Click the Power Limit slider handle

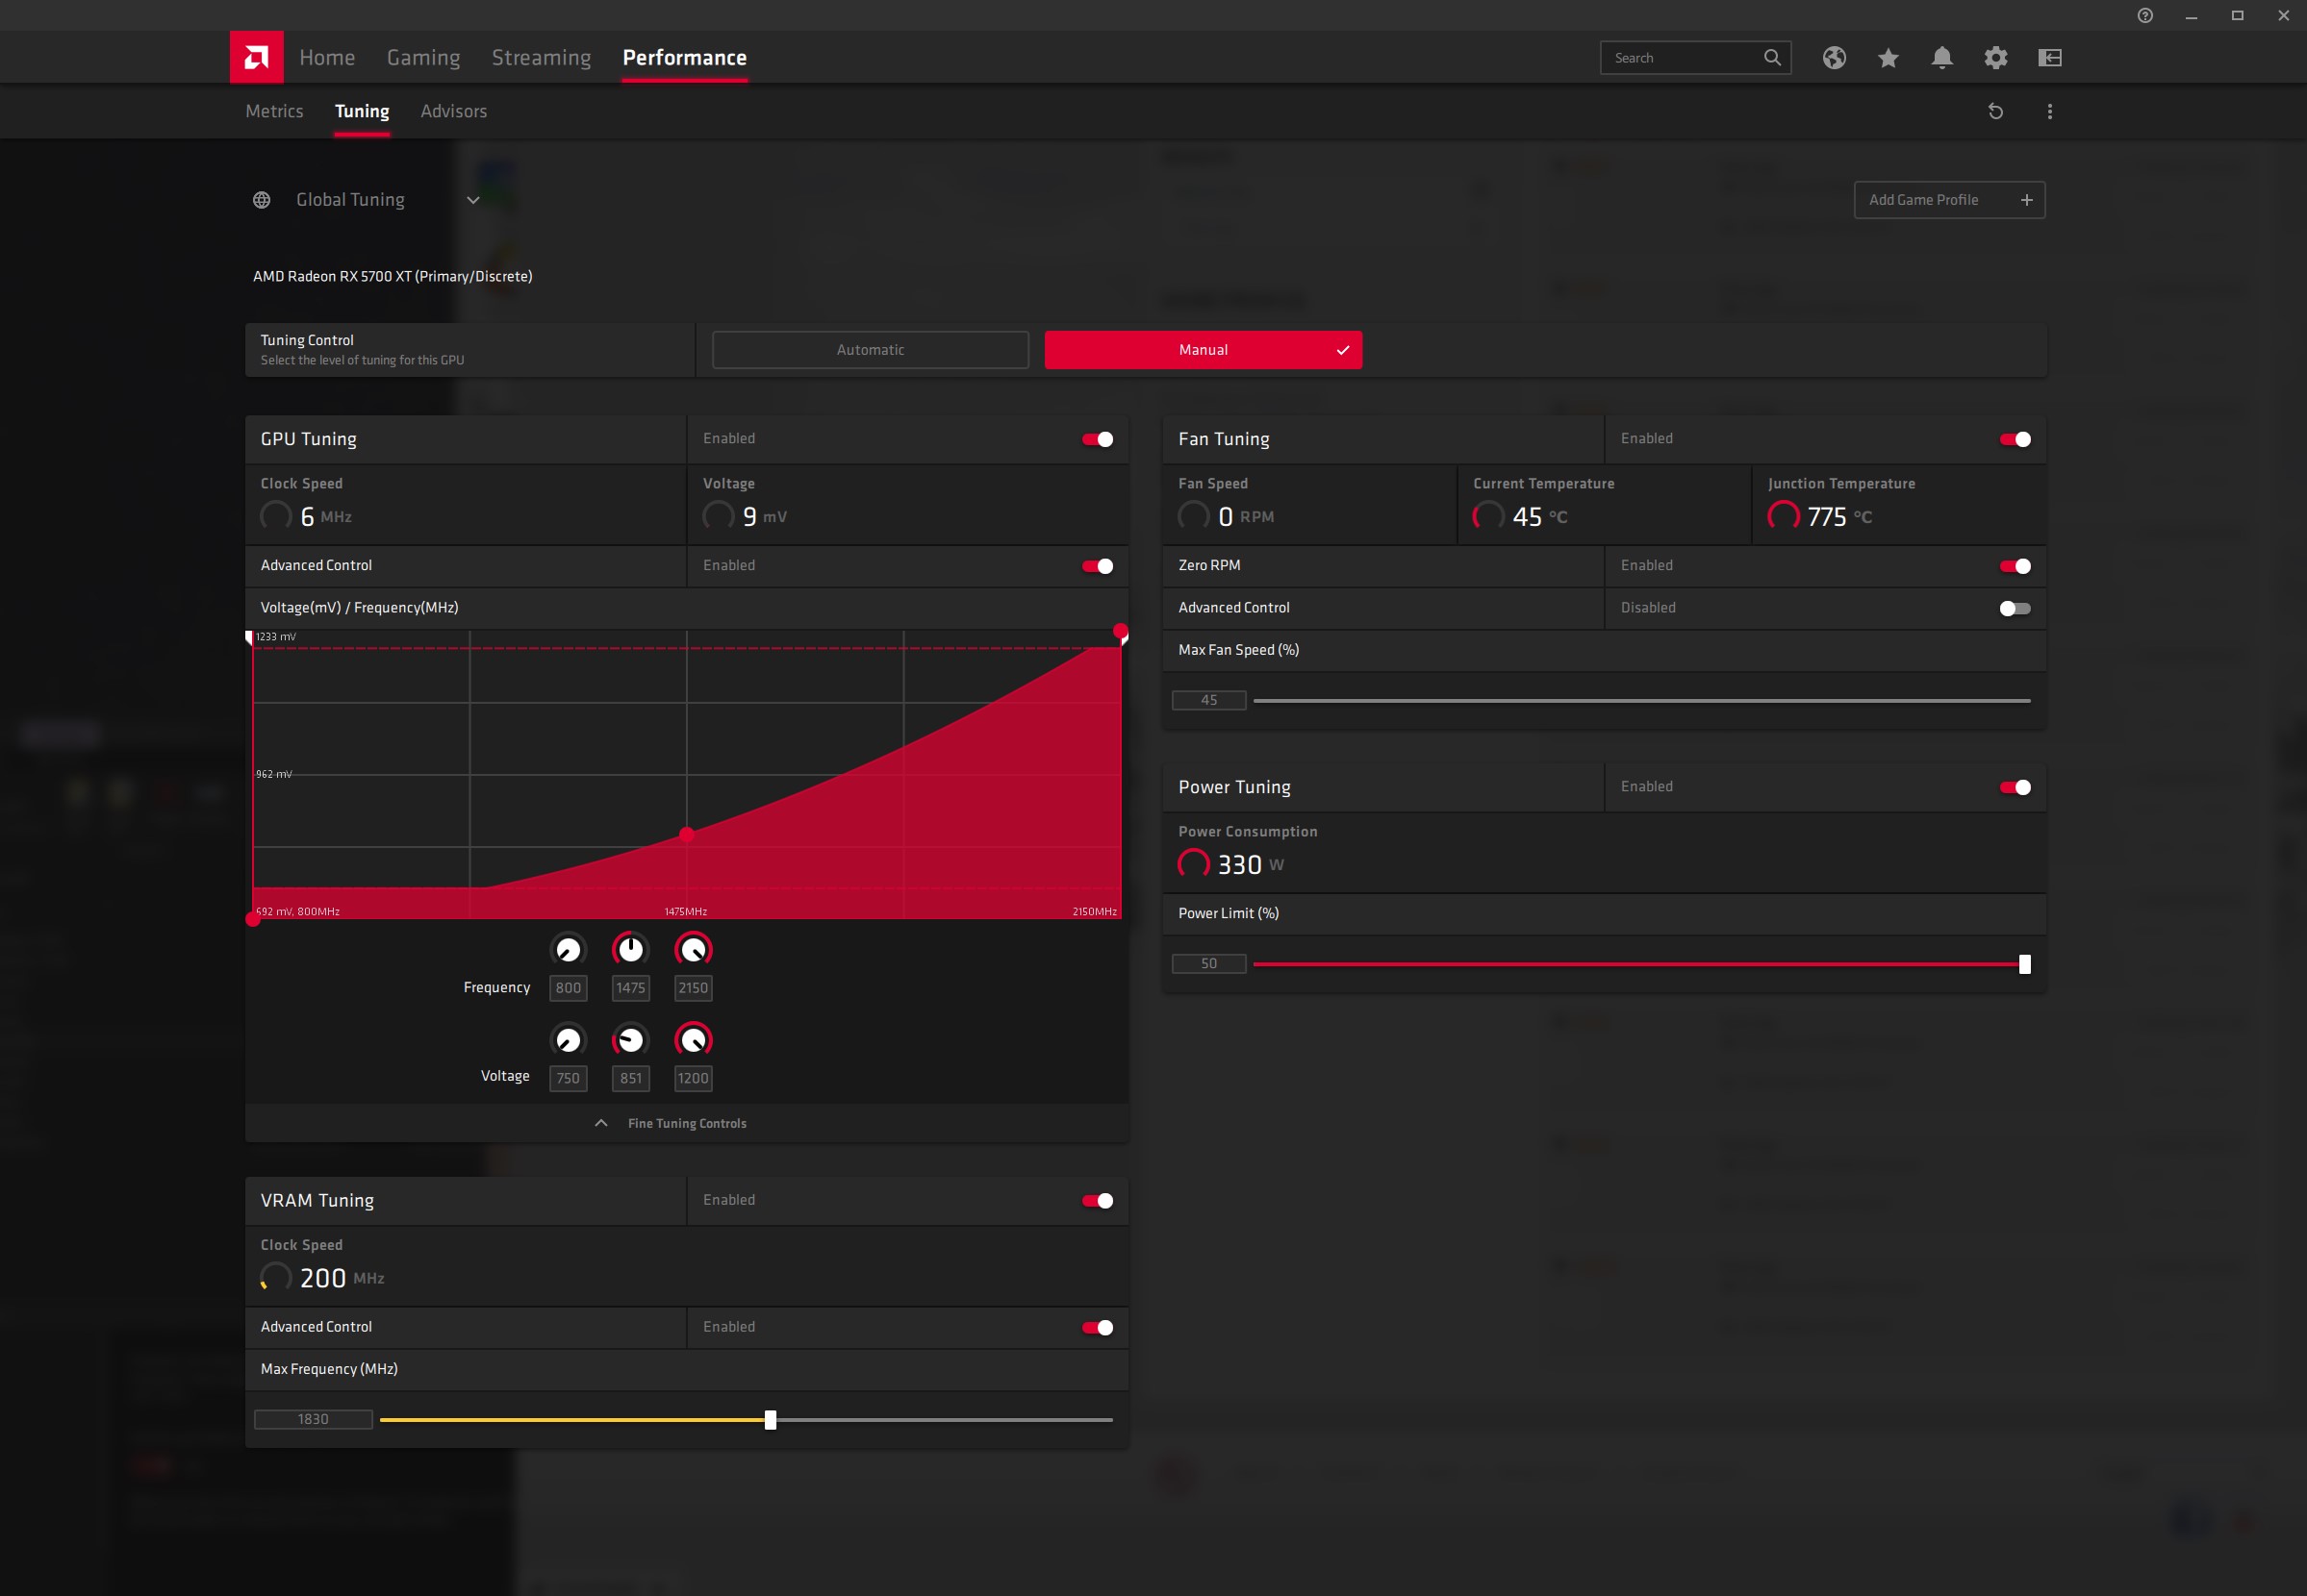(2025, 964)
